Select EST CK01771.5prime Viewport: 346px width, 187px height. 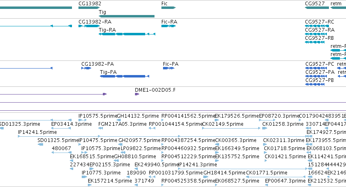[267, 173]
